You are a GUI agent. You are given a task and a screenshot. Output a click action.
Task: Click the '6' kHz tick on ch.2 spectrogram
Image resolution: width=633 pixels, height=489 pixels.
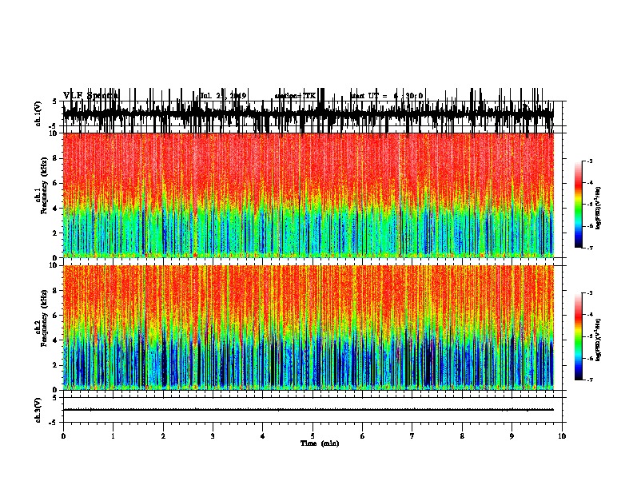(56, 316)
